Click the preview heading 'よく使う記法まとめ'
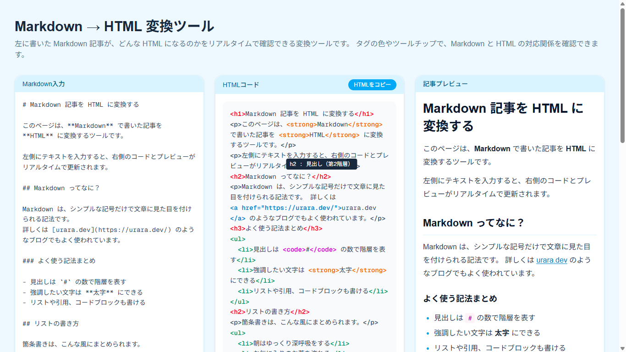Viewport: 626px width, 352px height. tap(460, 298)
